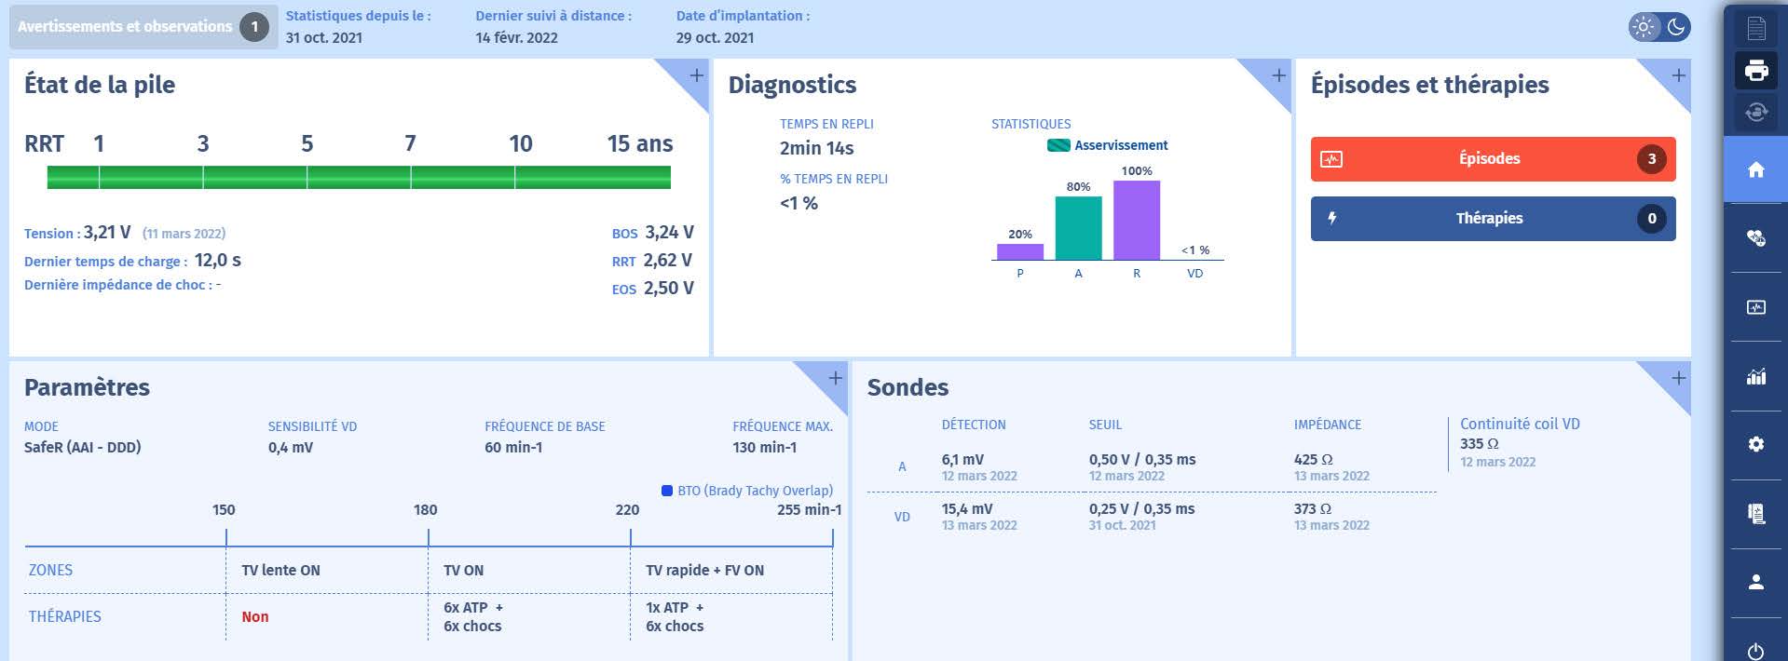Open the settings gear icon
This screenshot has width=1788, height=661.
(x=1755, y=445)
